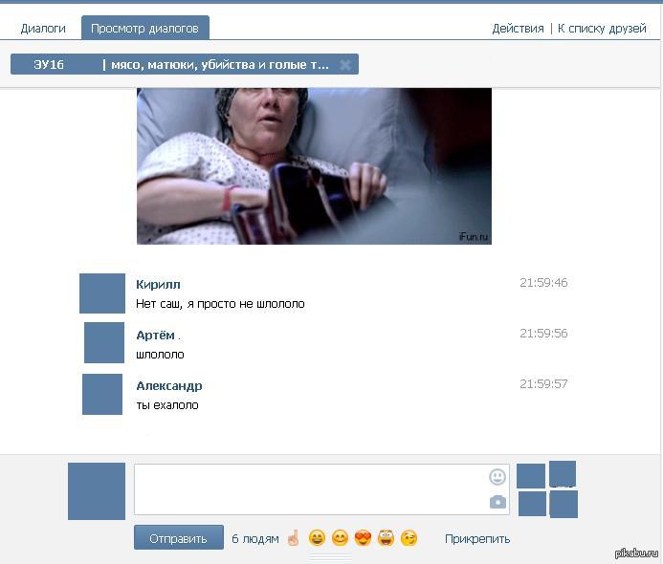Insert the wide-eyed shocked emoji
Image resolution: width=663 pixels, height=564 pixels.
(x=387, y=538)
